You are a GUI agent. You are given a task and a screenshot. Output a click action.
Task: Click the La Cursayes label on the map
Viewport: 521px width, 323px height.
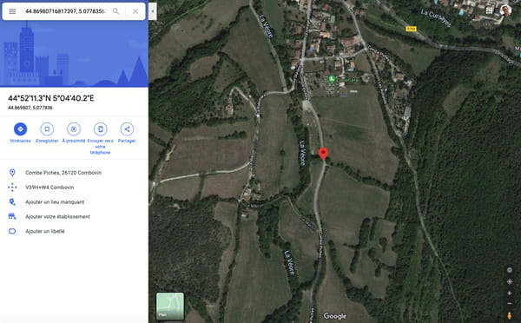coord(436,18)
